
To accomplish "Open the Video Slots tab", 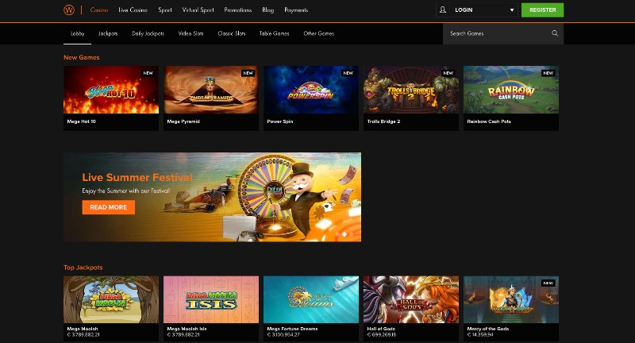I will click(x=190, y=33).
